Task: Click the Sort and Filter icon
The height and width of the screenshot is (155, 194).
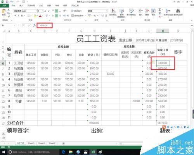Action: [168, 11]
